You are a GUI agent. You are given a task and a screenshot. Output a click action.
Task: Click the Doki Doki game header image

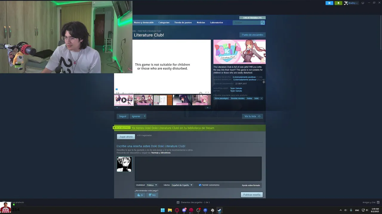tap(239, 52)
